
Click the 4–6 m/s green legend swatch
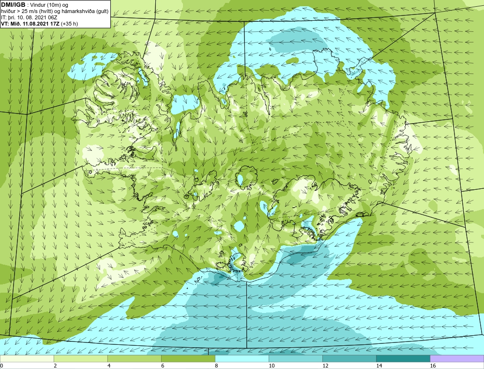[134, 359]
